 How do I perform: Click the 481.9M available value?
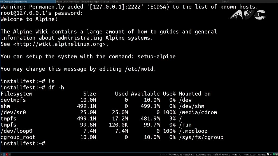click(x=150, y=119)
